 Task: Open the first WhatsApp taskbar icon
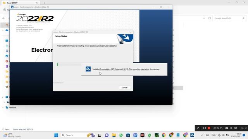pyautogui.click(x=121, y=135)
